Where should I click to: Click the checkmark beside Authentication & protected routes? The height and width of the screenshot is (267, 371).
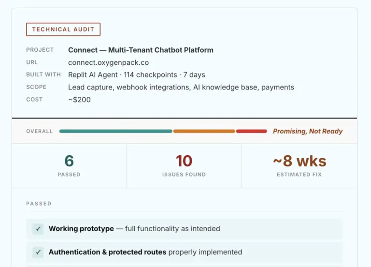[38, 252]
